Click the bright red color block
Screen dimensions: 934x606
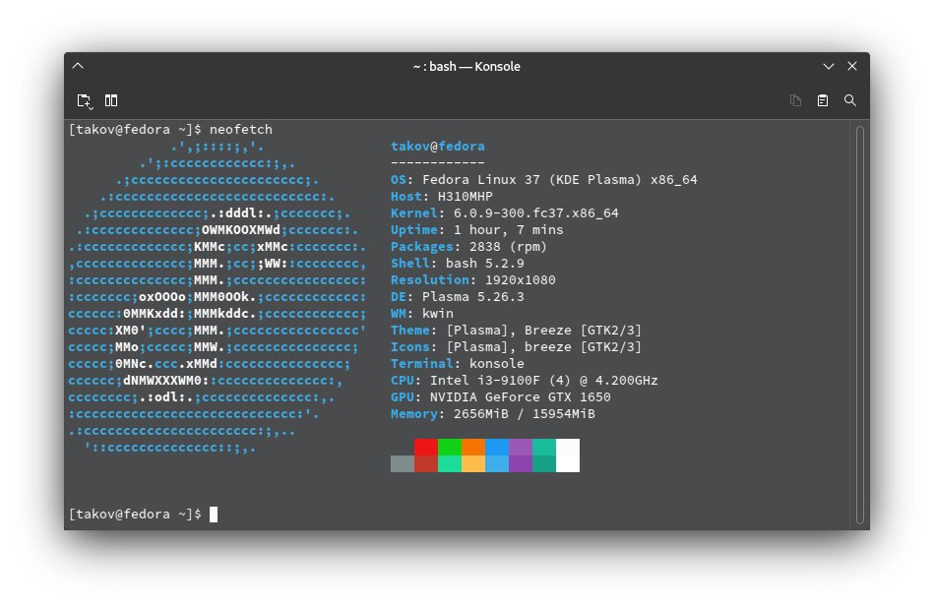point(426,447)
